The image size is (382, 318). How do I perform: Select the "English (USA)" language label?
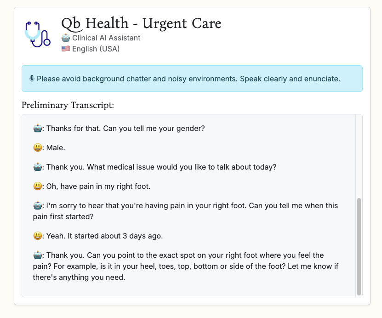[96, 49]
